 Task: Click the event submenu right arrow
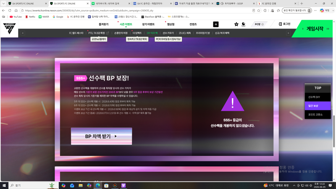tap(289, 33)
